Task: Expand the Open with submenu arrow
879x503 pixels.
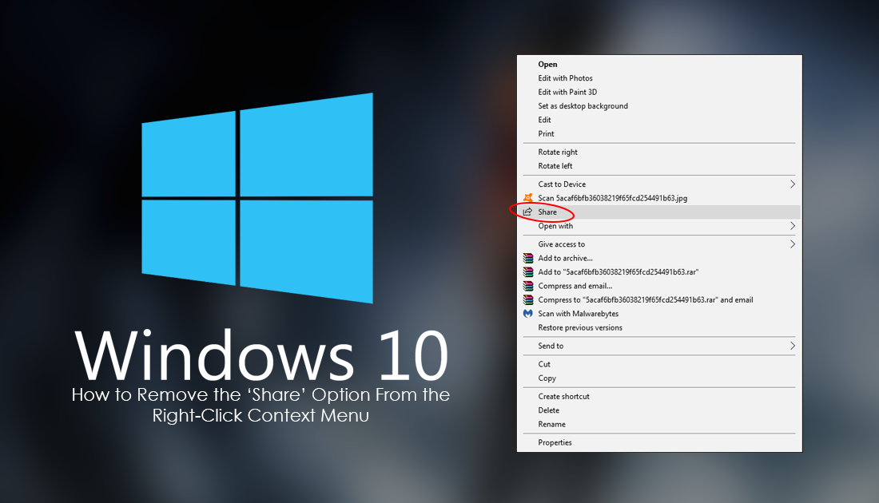Action: point(792,226)
